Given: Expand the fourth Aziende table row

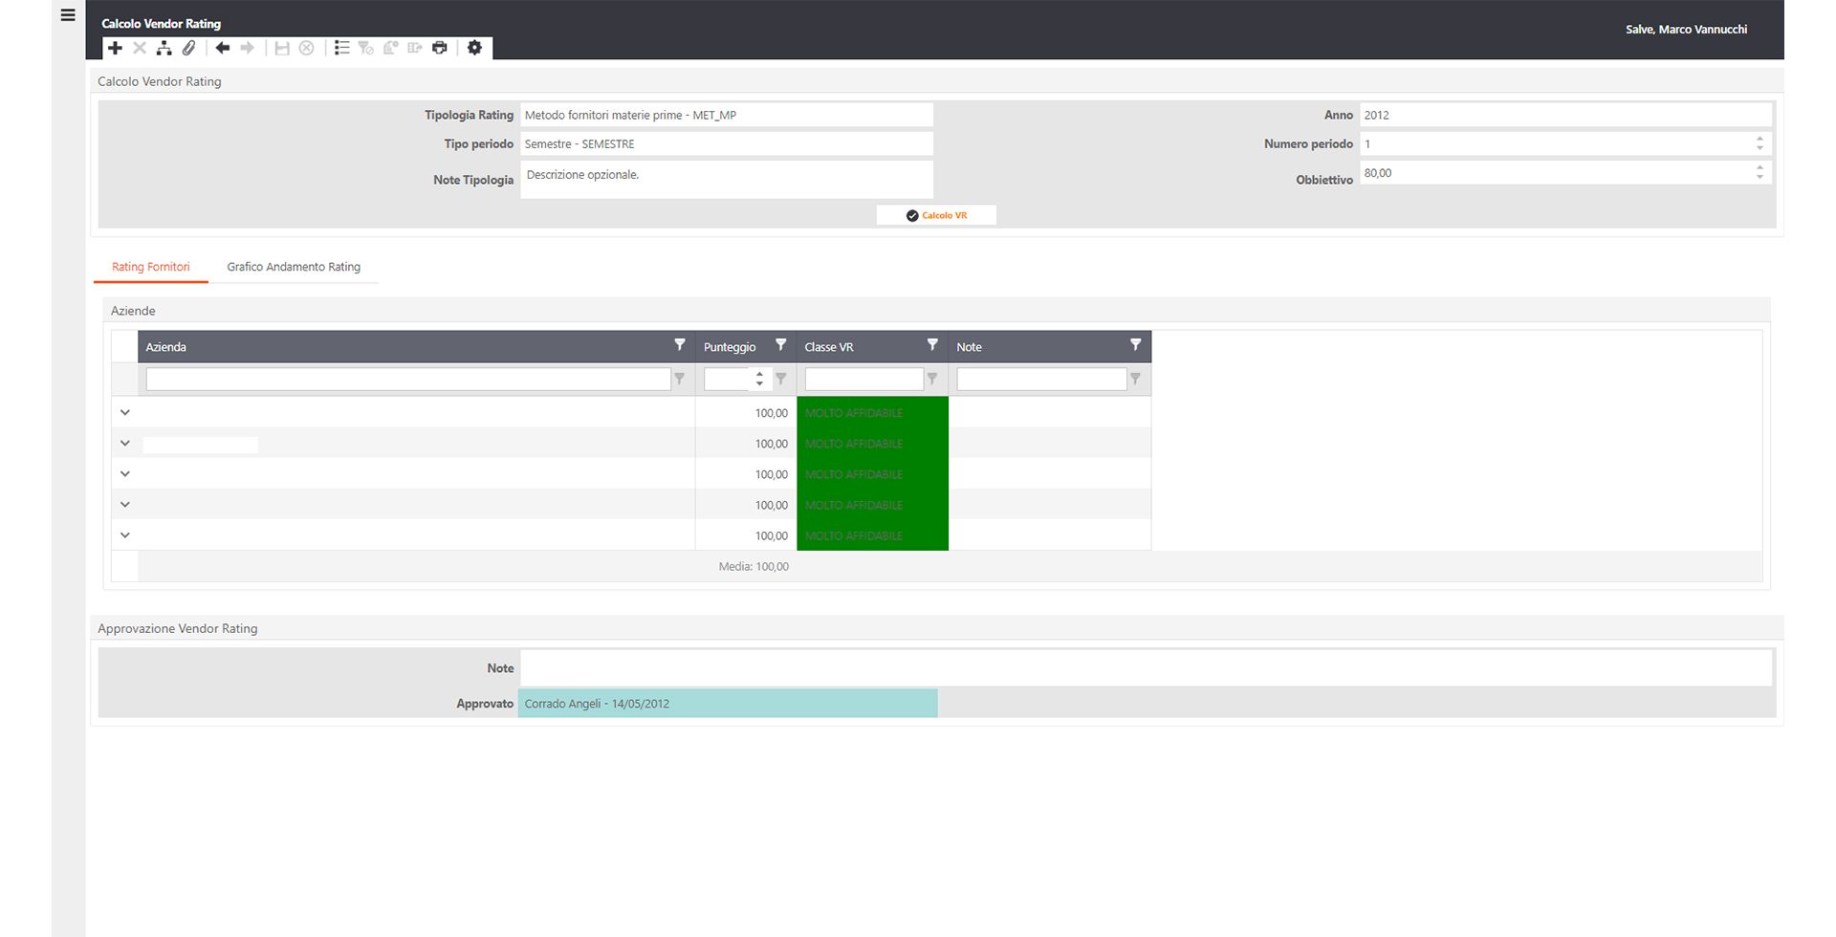Looking at the screenshot, I should click(x=125, y=505).
